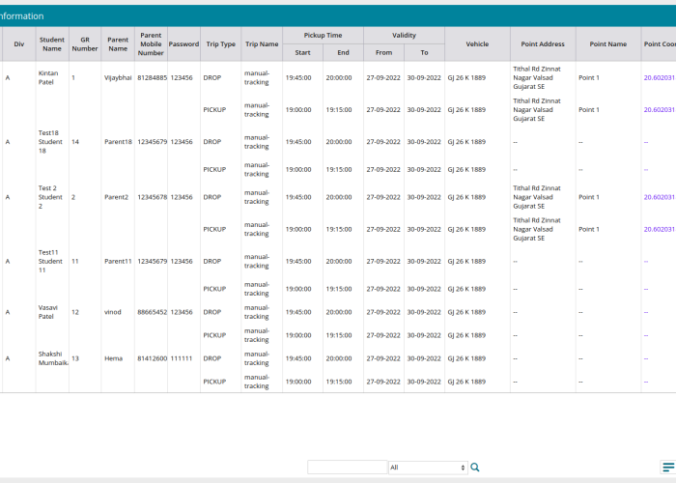The width and height of the screenshot is (676, 483).
Task: Click the search magnifier icon
Action: tap(474, 468)
